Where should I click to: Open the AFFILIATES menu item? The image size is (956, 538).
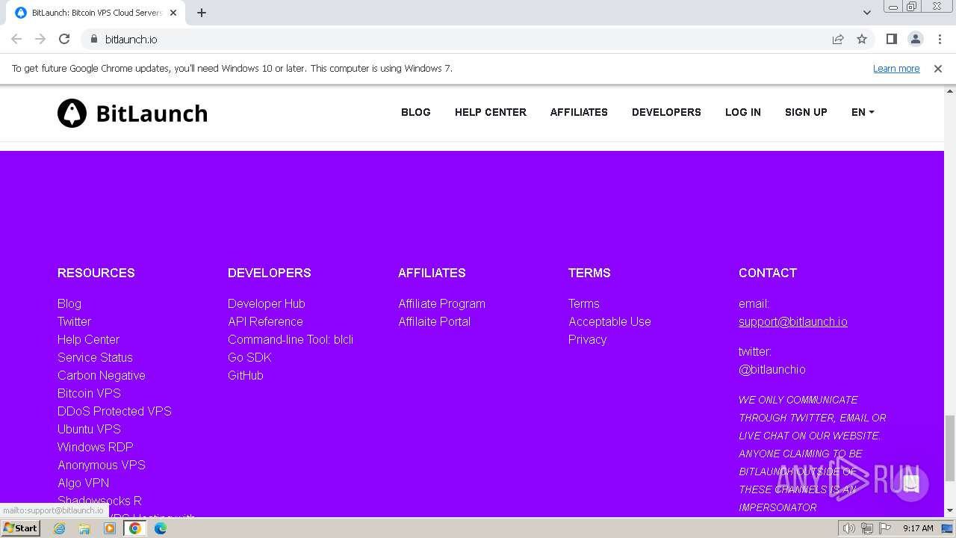pos(579,112)
